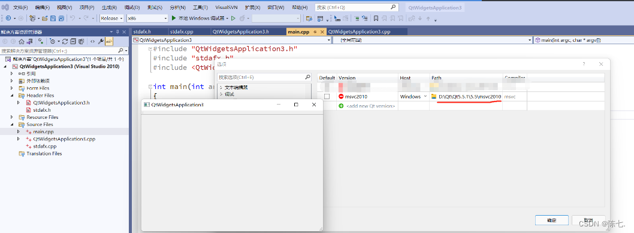Open Properties via the wrench icon
Image resolution: width=634 pixels, height=233 pixels.
[x=101, y=41]
